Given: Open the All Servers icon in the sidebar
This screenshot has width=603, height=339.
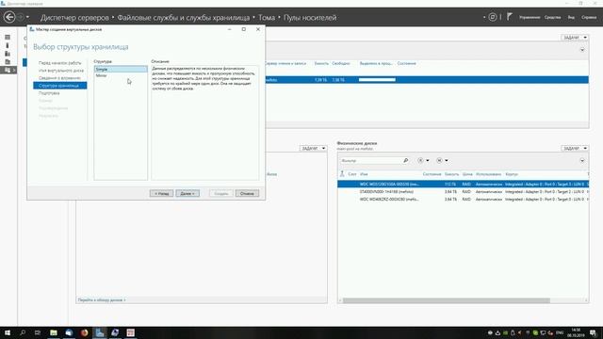Looking at the screenshot, I should click(8, 54).
